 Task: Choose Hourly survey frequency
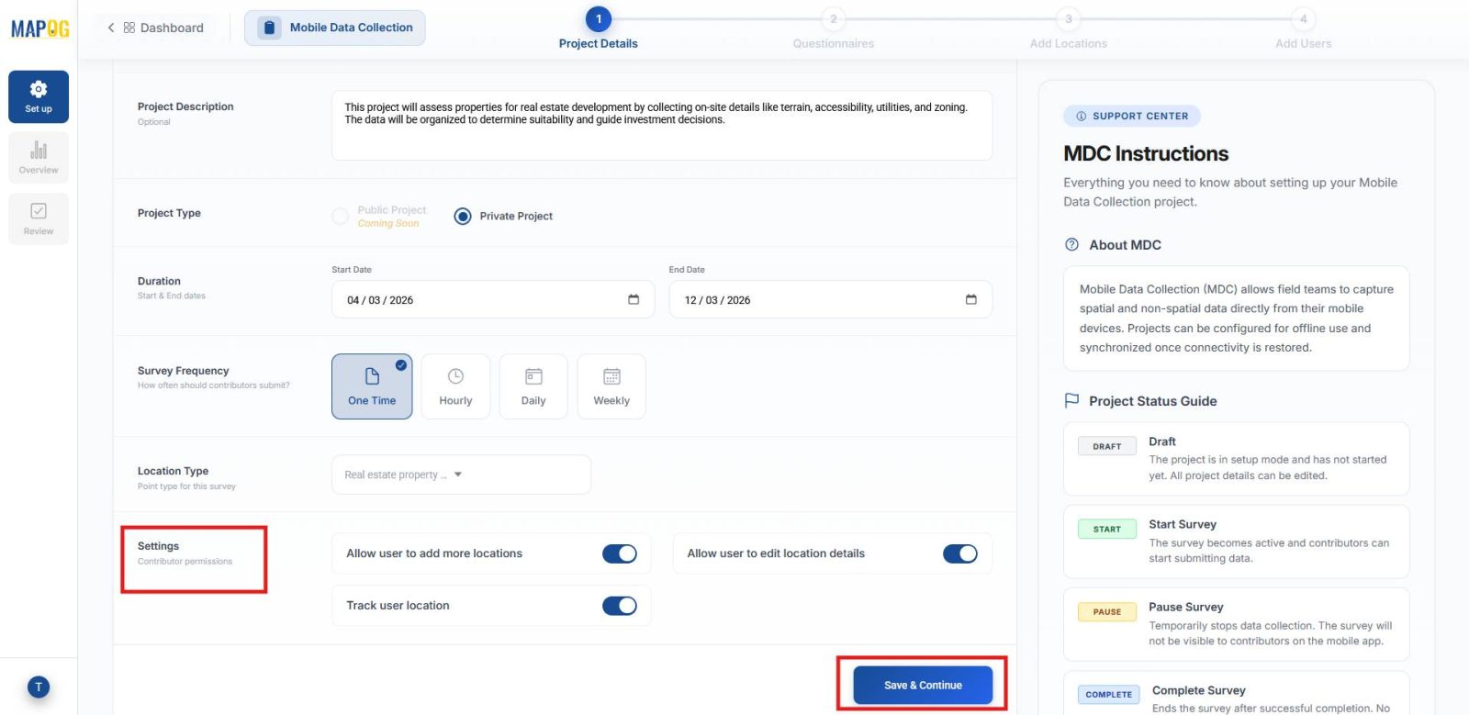click(x=455, y=386)
